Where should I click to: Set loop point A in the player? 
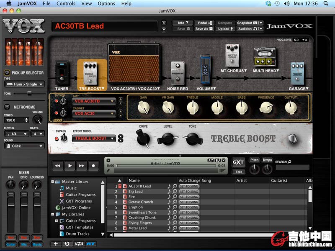point(211,161)
